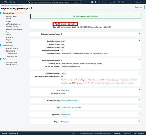Click Enable advanced security link
The height and width of the screenshot is (135, 146).
point(70,100)
